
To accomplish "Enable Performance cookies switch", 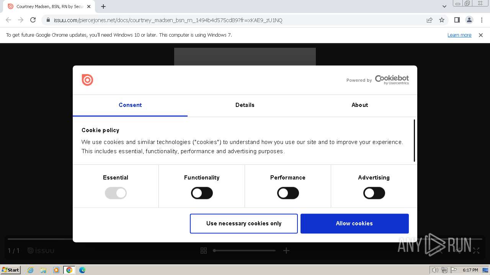I will (288, 193).
